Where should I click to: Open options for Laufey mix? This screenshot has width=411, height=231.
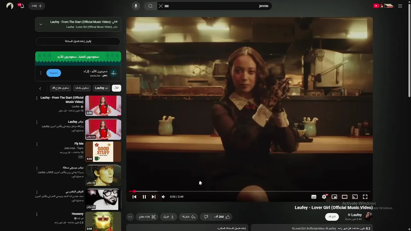pos(37,122)
